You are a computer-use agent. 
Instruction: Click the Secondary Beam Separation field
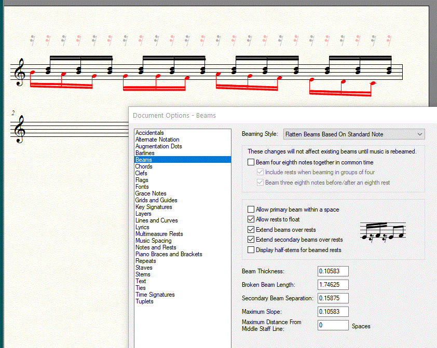click(x=333, y=298)
